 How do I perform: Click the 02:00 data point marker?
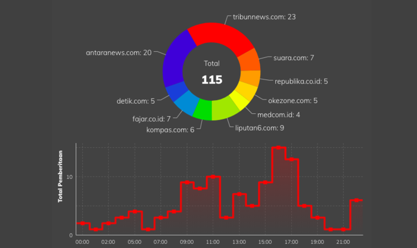(108, 223)
